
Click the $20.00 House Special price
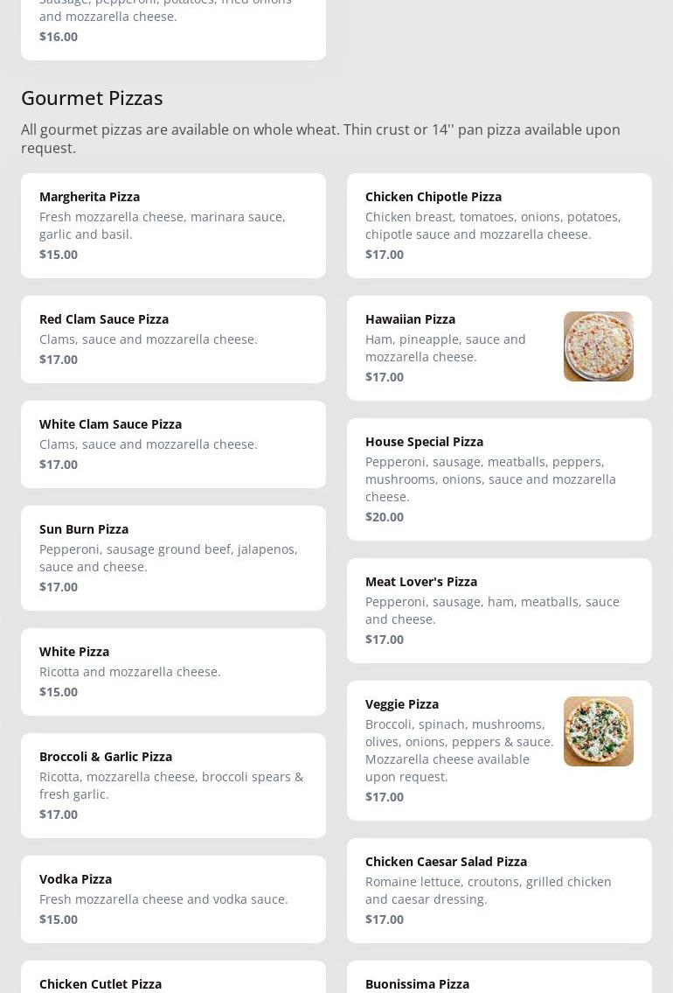[385, 517]
